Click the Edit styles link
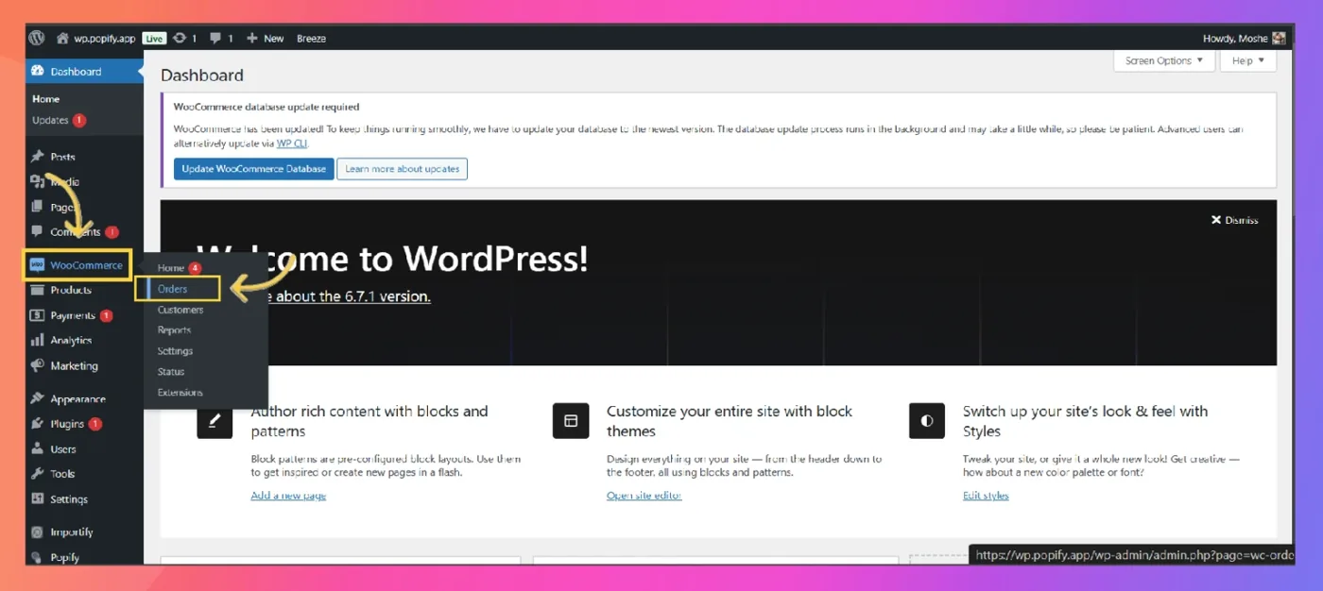This screenshot has width=1323, height=591. (x=986, y=496)
